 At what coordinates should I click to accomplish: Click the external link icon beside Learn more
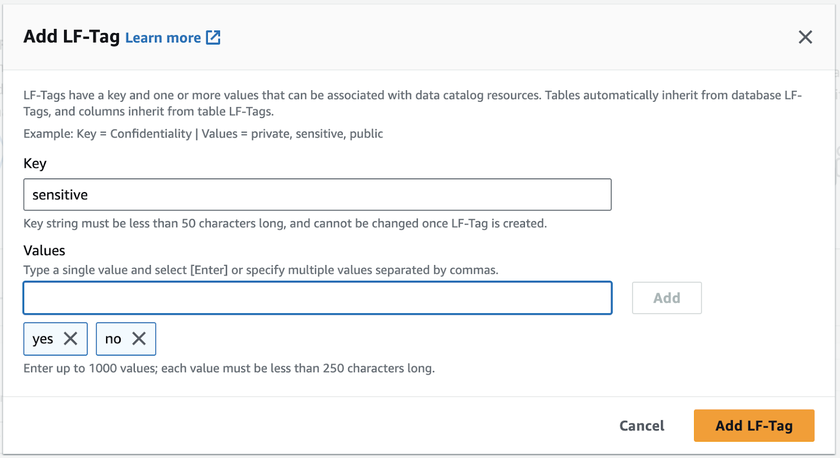(x=213, y=37)
